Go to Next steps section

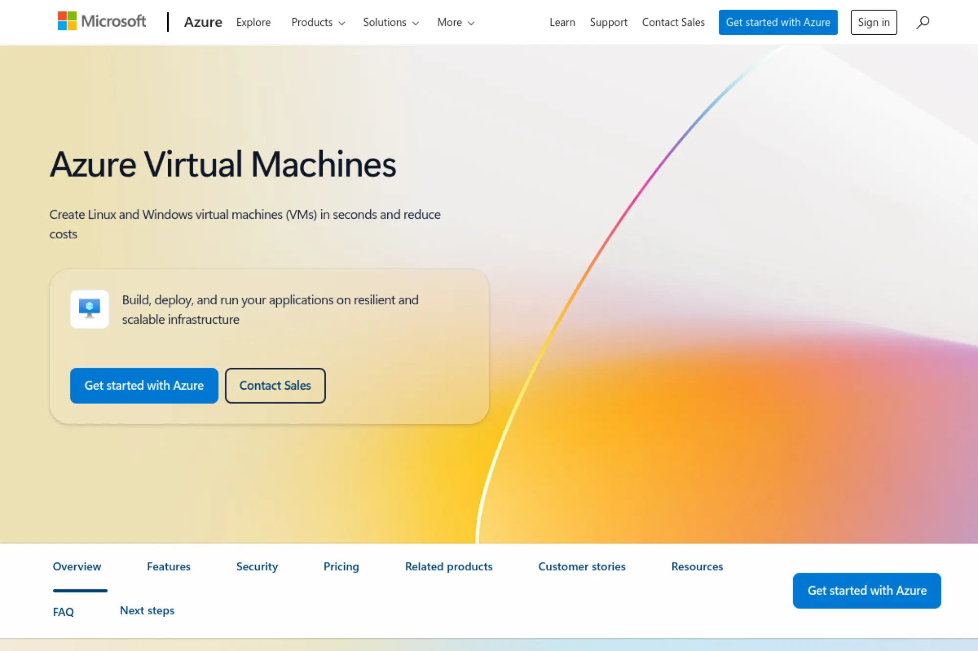(x=147, y=610)
